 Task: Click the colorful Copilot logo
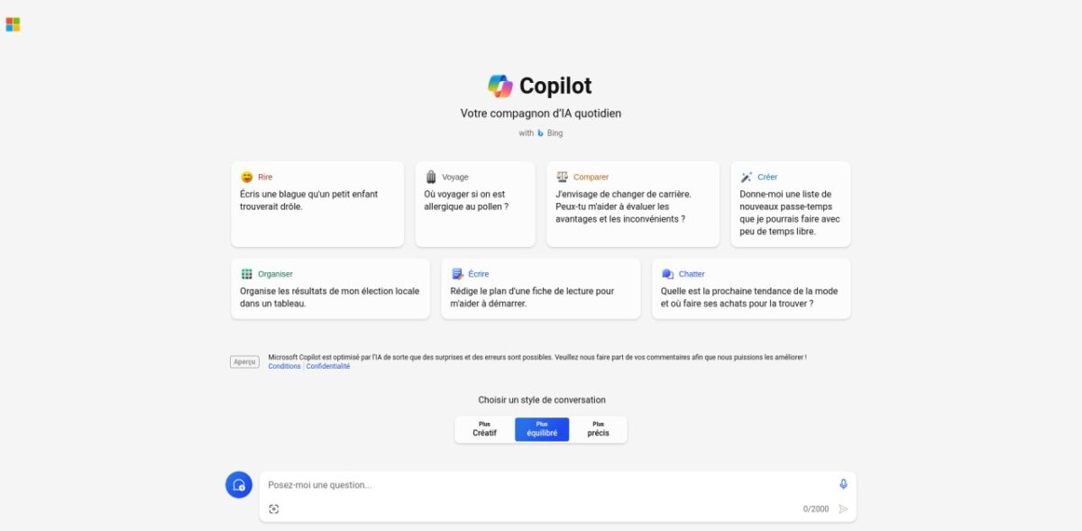tap(500, 86)
